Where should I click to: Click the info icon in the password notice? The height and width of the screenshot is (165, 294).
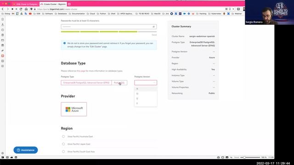64,43
